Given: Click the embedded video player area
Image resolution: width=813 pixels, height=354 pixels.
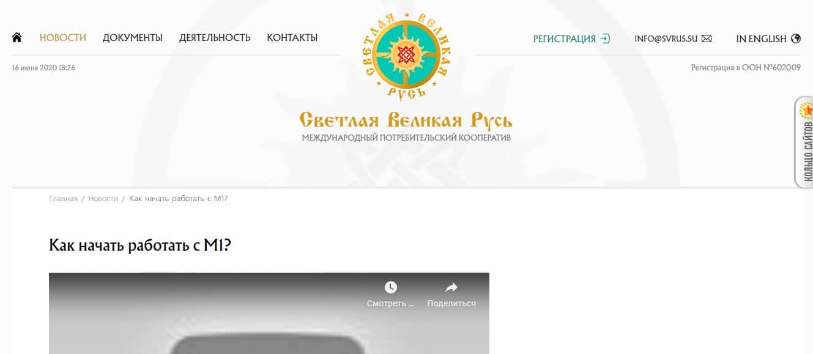Looking at the screenshot, I should point(269,313).
